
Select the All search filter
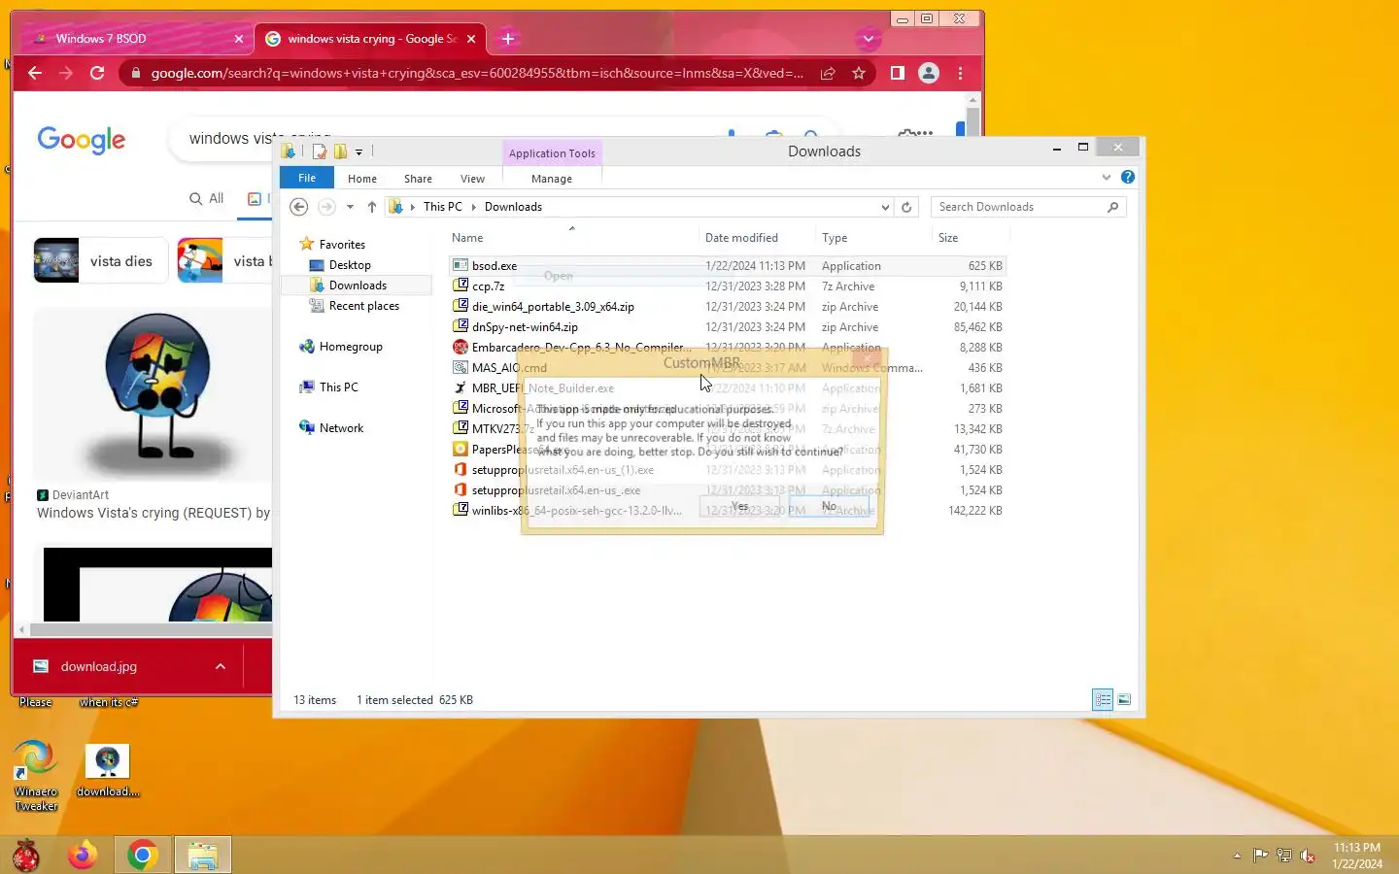point(207,198)
